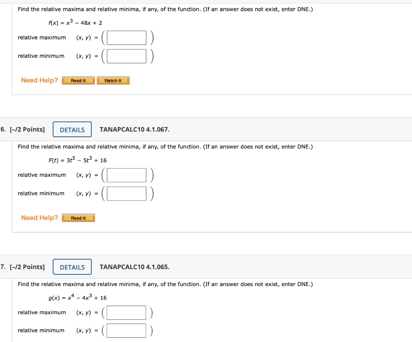Screen dimensions: 412x342
Task: Click the relative maximum field for f(x)
Action: coord(126,37)
